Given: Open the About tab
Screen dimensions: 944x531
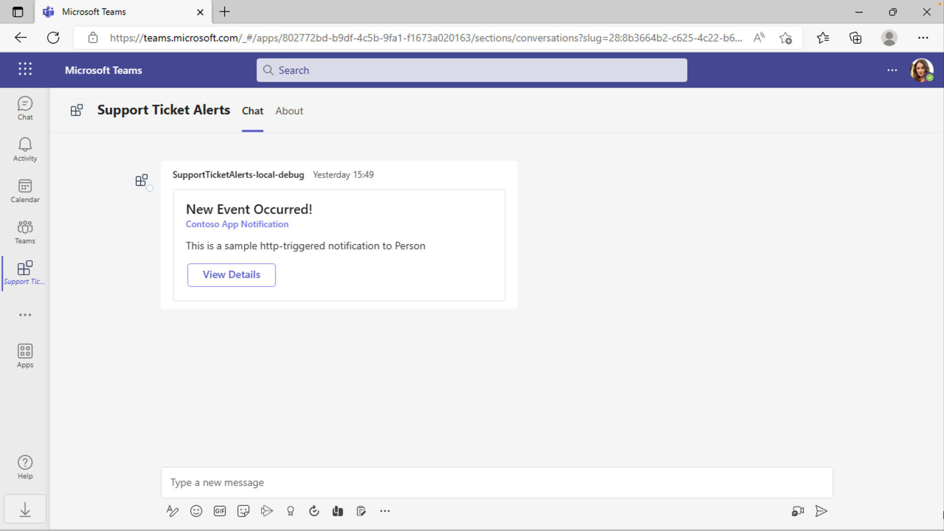Looking at the screenshot, I should tap(289, 111).
